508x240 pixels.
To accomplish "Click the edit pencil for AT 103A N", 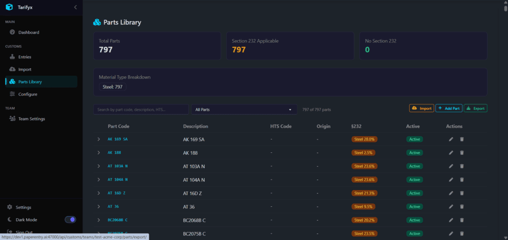I will click(451, 166).
